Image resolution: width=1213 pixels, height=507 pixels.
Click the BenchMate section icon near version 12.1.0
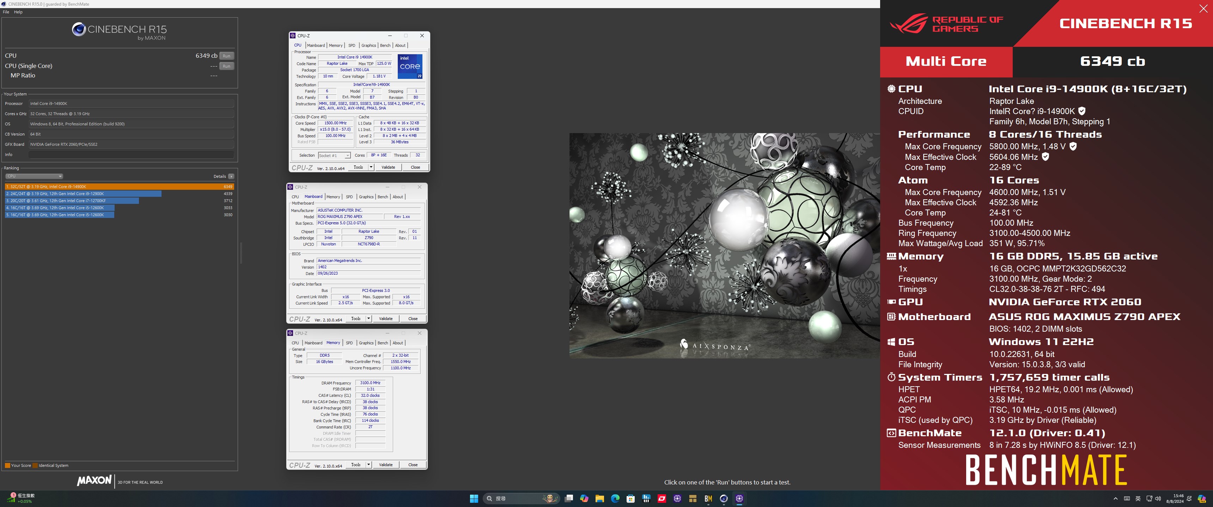pos(891,433)
